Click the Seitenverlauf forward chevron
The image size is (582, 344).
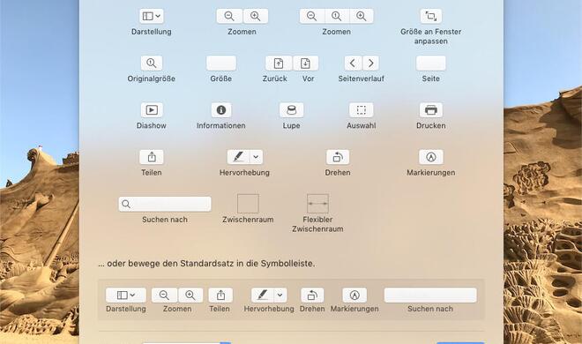(x=370, y=64)
